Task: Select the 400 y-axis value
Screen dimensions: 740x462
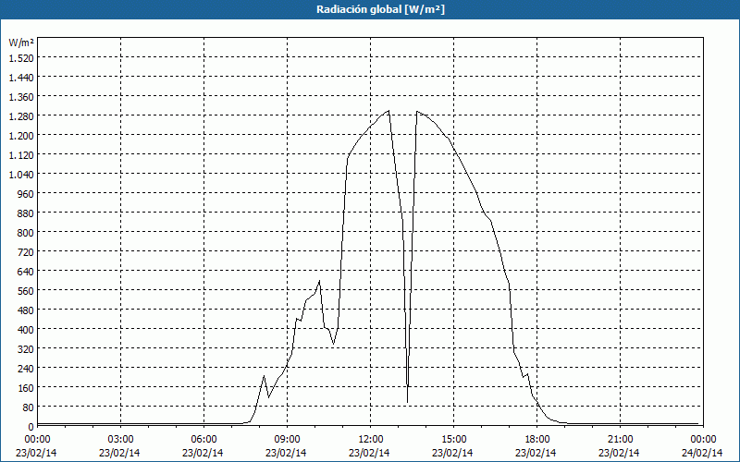Action: (26, 330)
